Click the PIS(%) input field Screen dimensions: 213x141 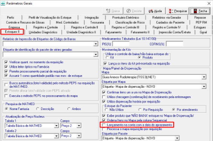point(121,44)
